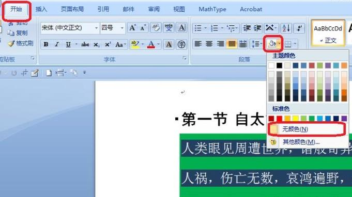Screen dimensions: 352x197
Task: Click the Asian Layout icon
Action: (271, 28)
